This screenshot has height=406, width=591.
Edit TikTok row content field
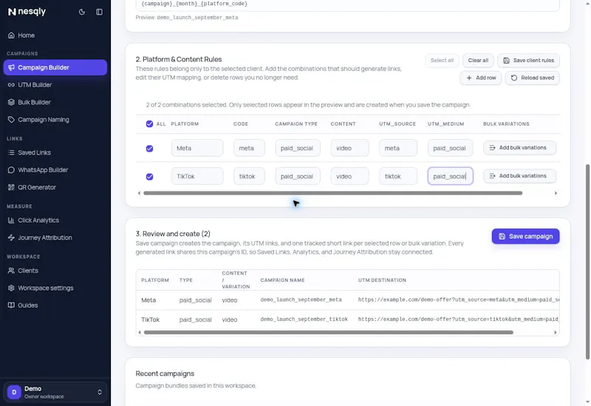(349, 176)
